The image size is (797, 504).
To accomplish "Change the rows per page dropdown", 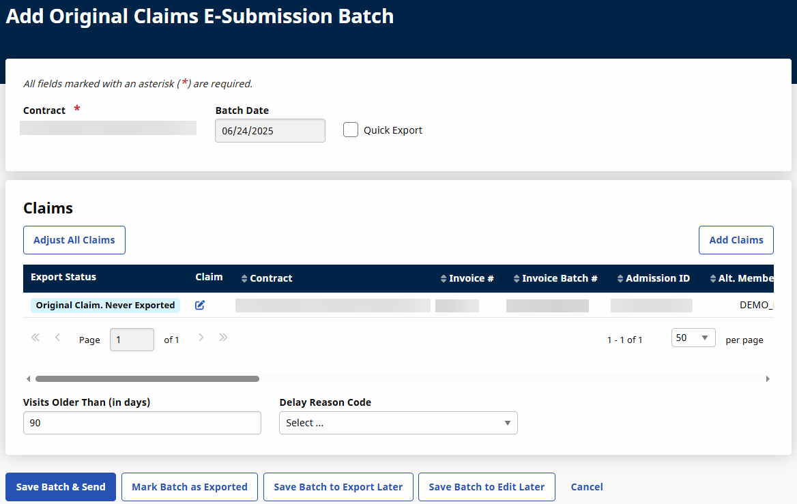I will [x=693, y=338].
